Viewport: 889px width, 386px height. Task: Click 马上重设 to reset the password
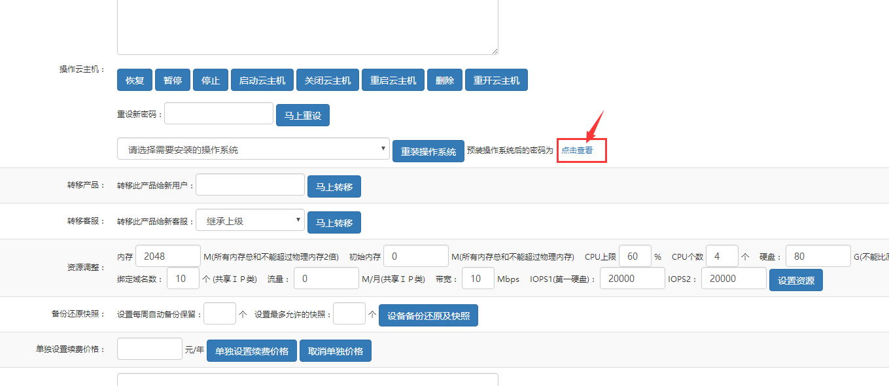(x=302, y=114)
